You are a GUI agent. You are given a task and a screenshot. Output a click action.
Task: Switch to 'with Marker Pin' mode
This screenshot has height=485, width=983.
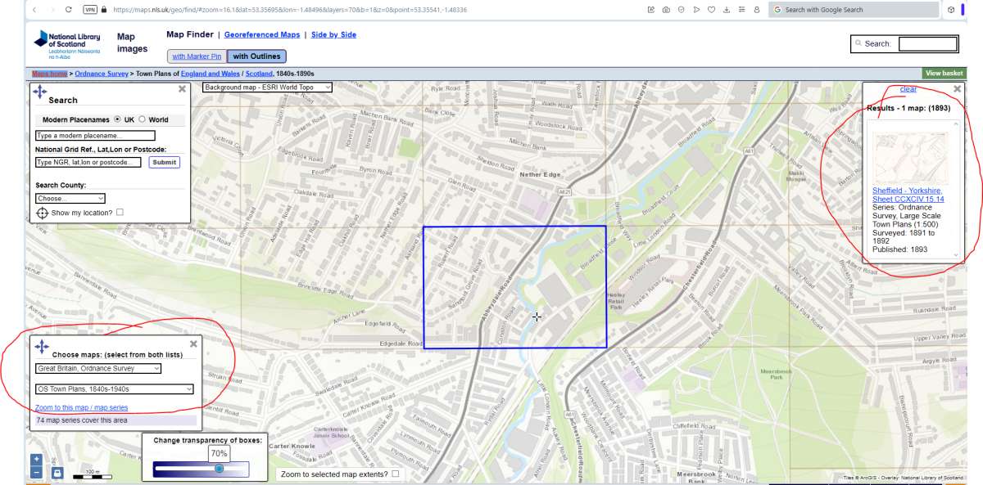196,56
